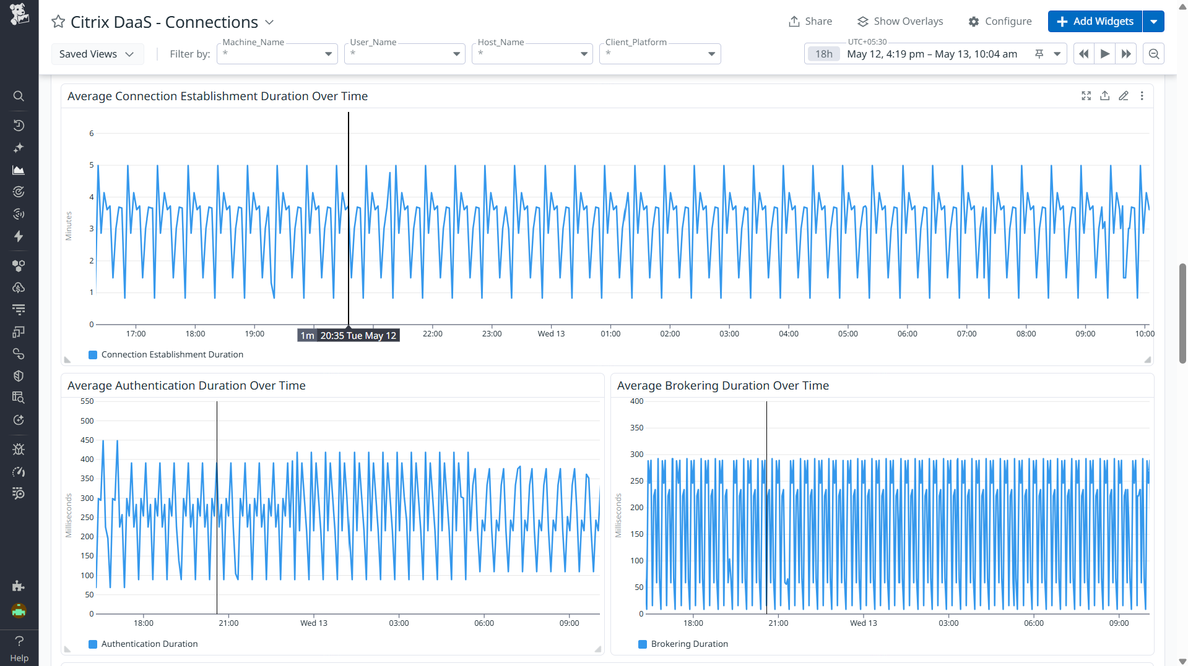Screen dimensions: 1188x666
Task: Click Average Brokering Duration Over Time title
Action: [x=722, y=385]
